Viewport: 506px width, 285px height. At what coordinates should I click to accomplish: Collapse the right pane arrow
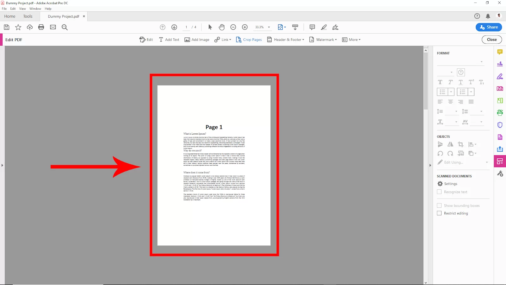430,165
